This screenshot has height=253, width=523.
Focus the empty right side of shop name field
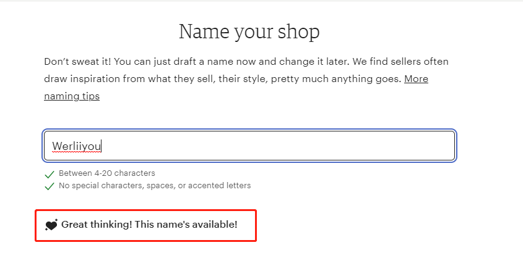pos(309,146)
